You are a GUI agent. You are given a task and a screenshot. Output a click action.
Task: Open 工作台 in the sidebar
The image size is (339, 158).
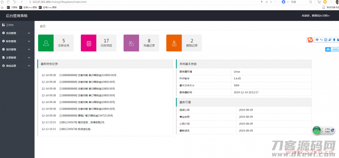click(x=10, y=25)
